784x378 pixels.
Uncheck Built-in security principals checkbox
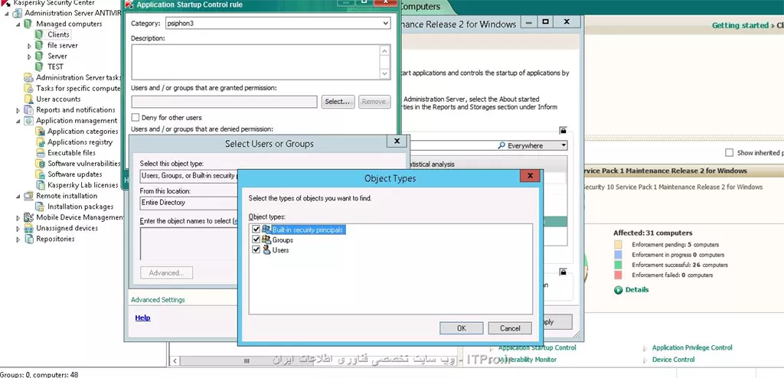pos(256,230)
